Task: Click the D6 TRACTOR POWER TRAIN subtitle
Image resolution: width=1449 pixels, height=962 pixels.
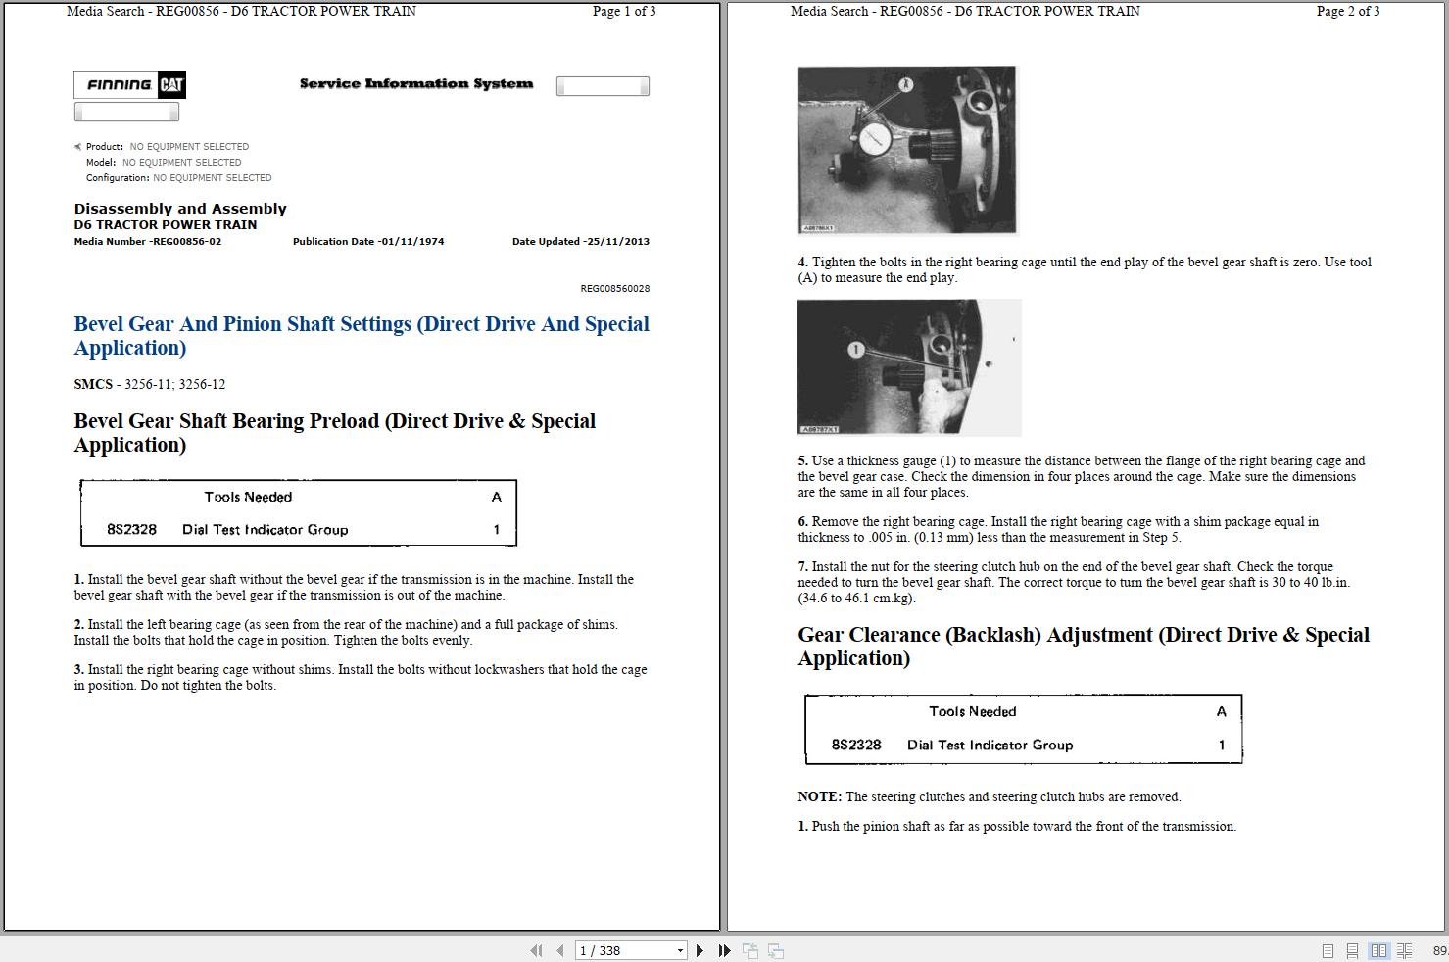Action: 166,224
